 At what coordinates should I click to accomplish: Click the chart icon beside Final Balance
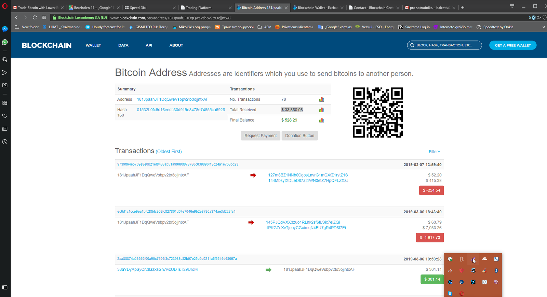click(321, 120)
